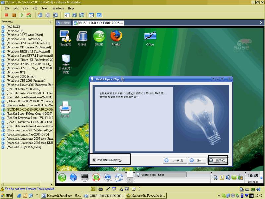Screen dimensions: 265x199
Task: Open the My Computer icon on the SUSE desktop
Action: tap(65, 38)
